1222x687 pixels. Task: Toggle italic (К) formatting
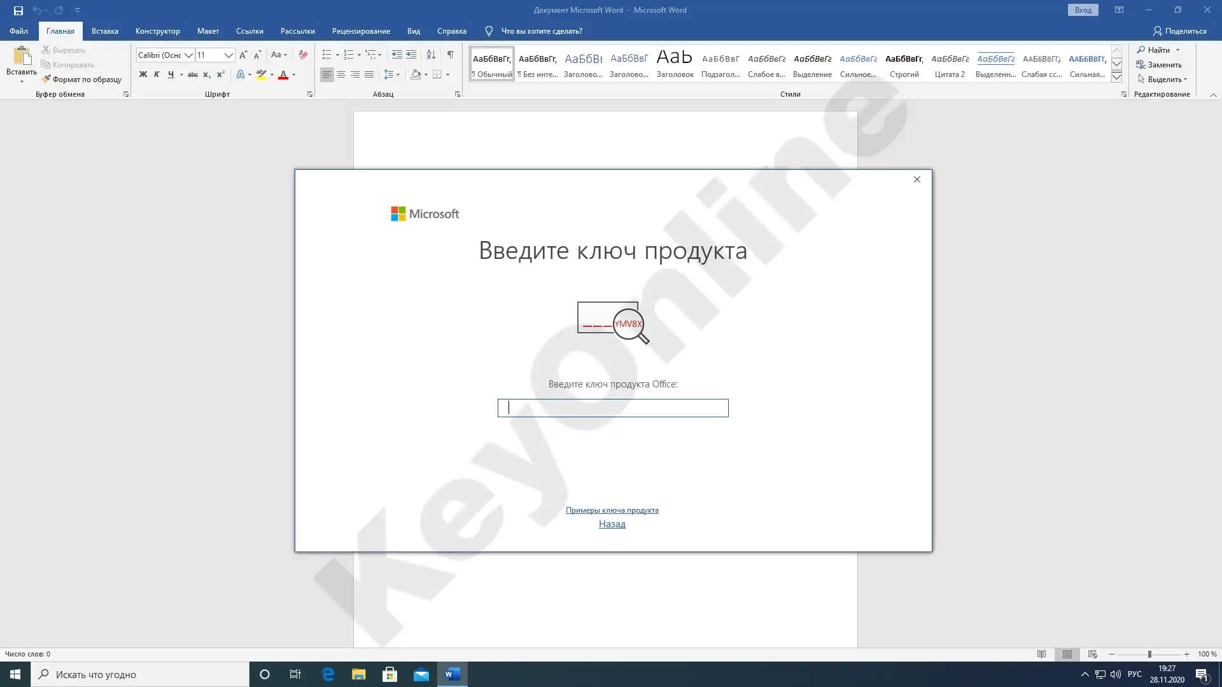[x=157, y=74]
